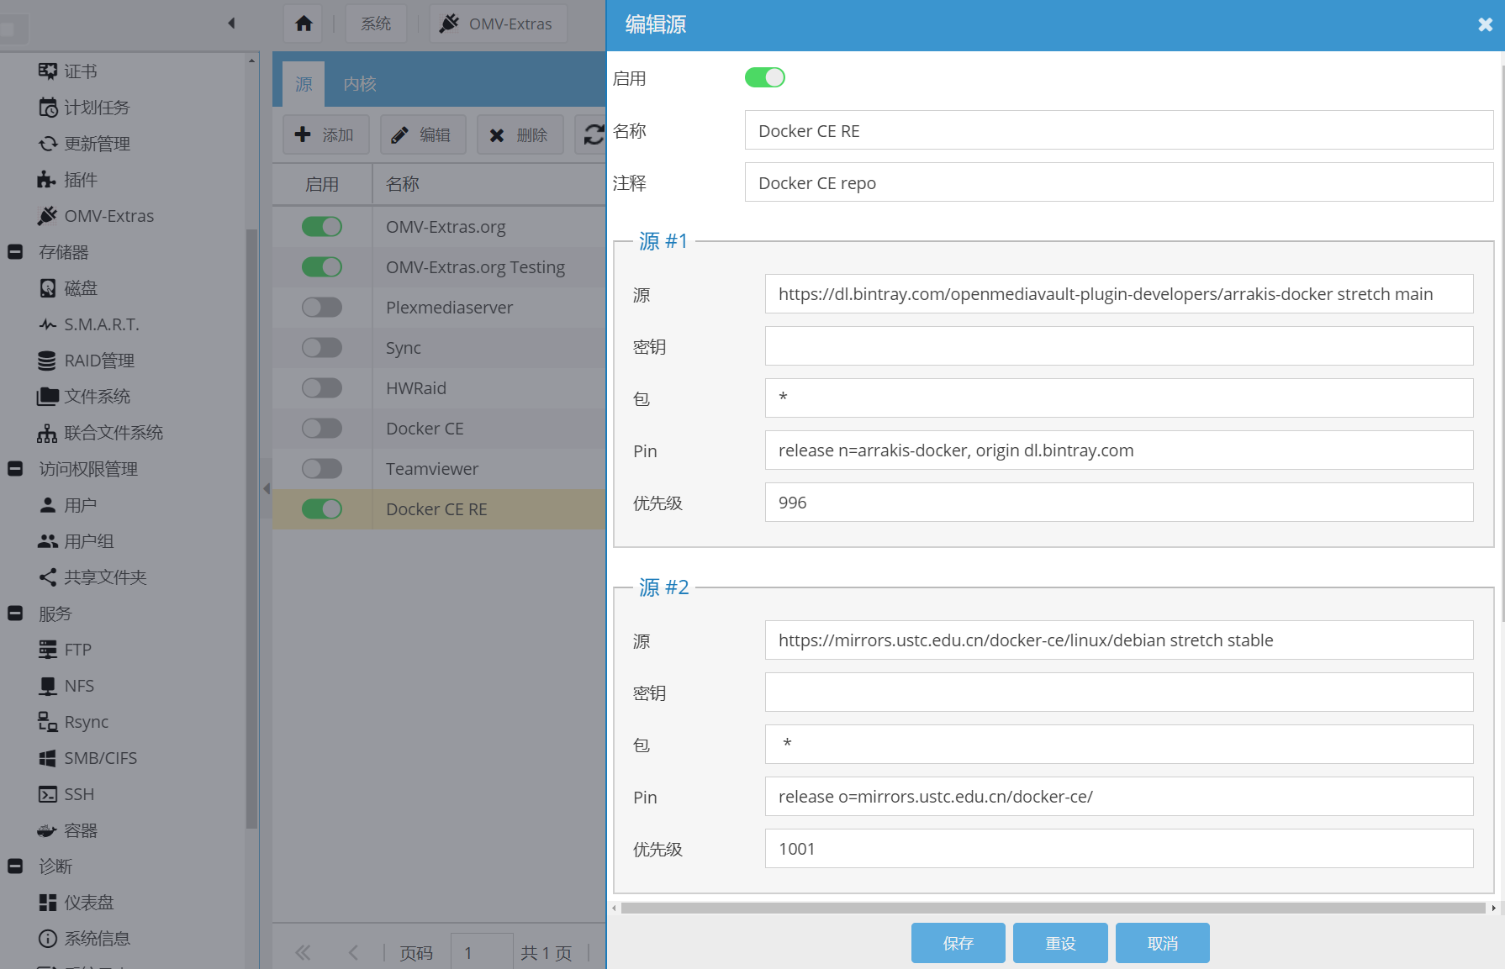Viewport: 1505px width, 969px height.
Task: Click the 系统 breadcrumb
Action: tap(376, 24)
